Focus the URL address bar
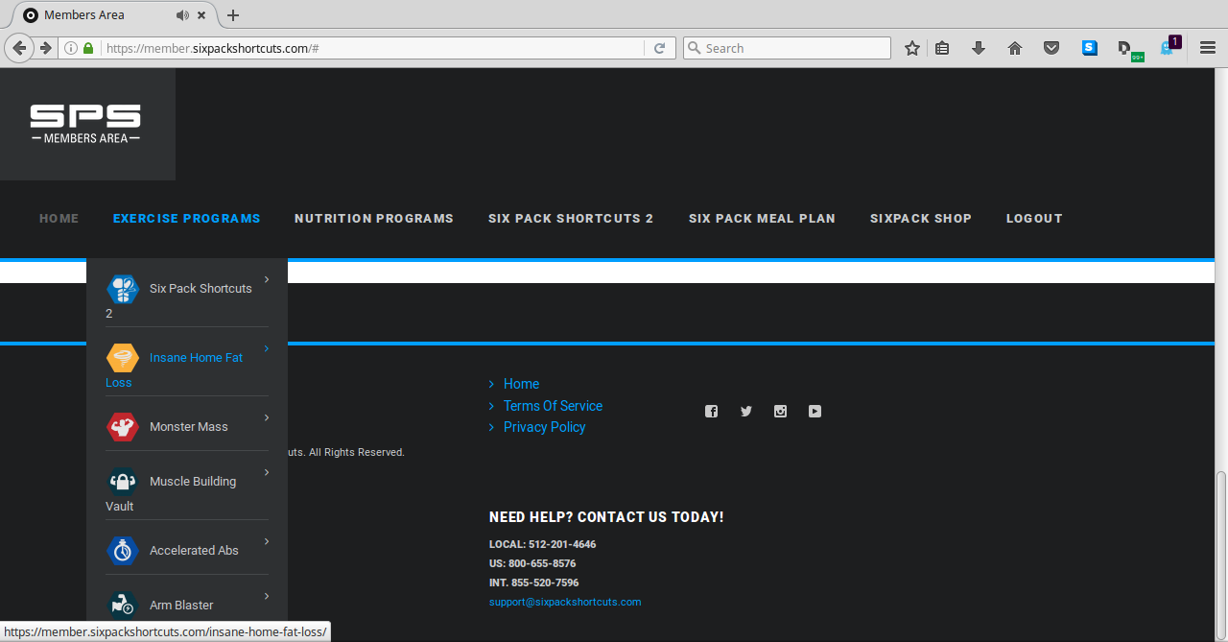The height and width of the screenshot is (642, 1228). [x=372, y=48]
